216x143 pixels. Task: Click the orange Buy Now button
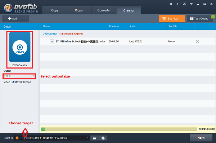172,19
